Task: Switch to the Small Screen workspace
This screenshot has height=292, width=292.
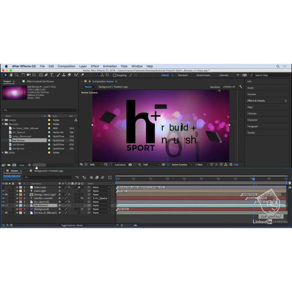Action: pos(203,75)
